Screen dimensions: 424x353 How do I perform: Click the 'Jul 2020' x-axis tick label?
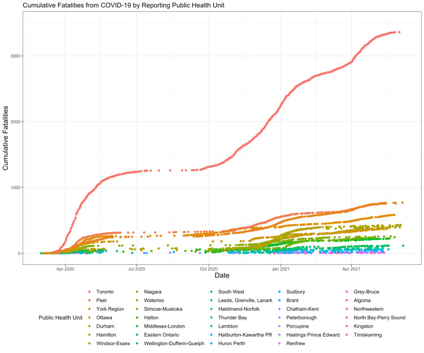click(137, 269)
